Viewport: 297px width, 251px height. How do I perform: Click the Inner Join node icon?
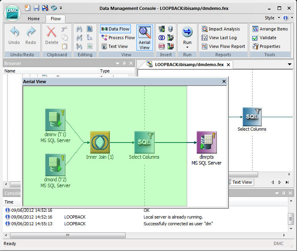point(100,142)
